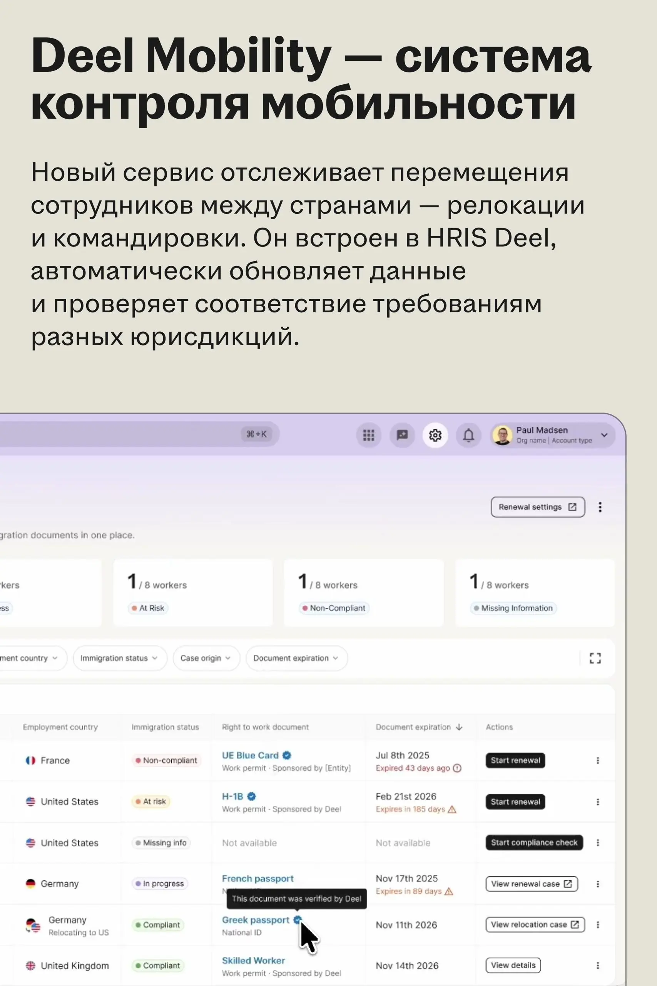Open the Paul Madsen account menu

pyautogui.click(x=545, y=435)
